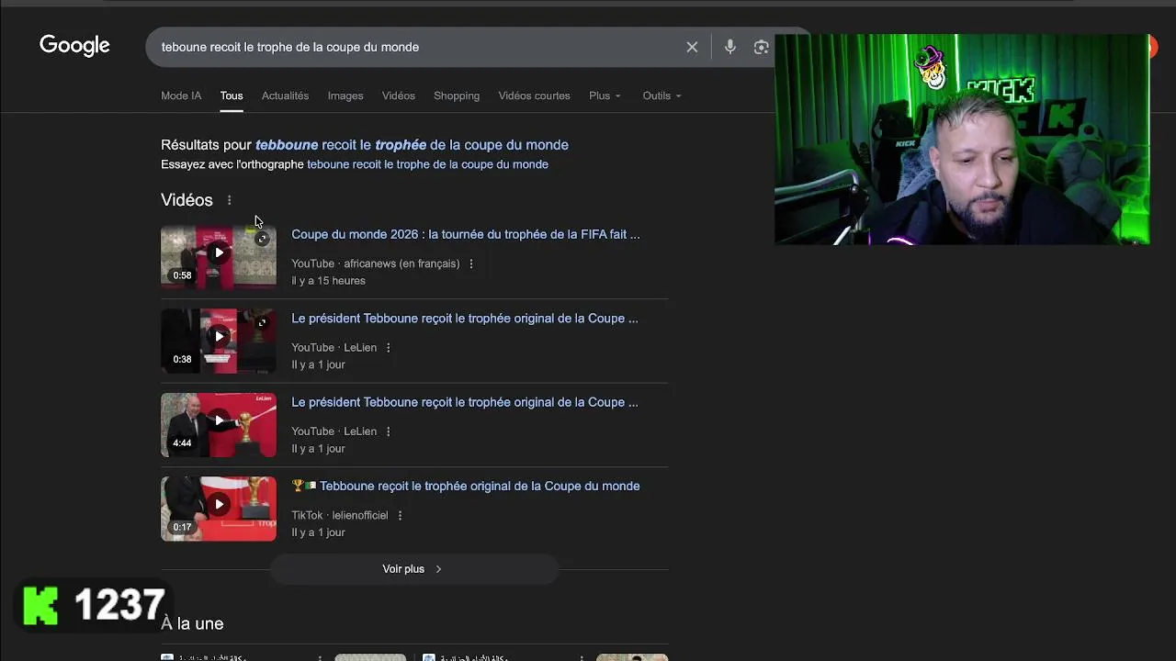
Task: Open options menu for africanews video result
Action: (x=471, y=263)
